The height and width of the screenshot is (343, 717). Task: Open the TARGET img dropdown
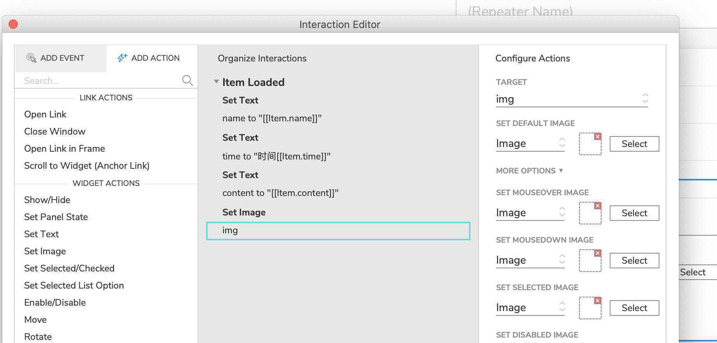[572, 99]
